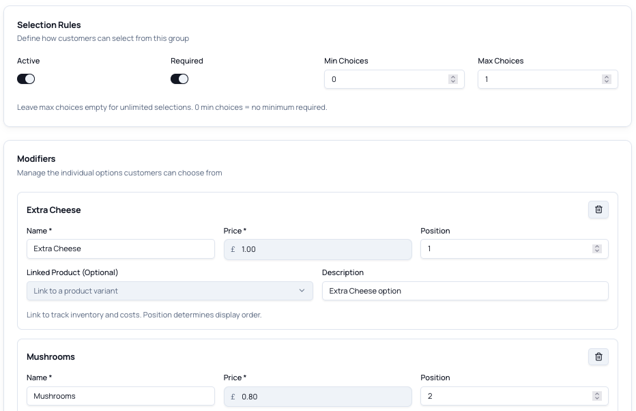Click the Max Choices stepper arrows
The height and width of the screenshot is (411, 636).
coord(607,79)
